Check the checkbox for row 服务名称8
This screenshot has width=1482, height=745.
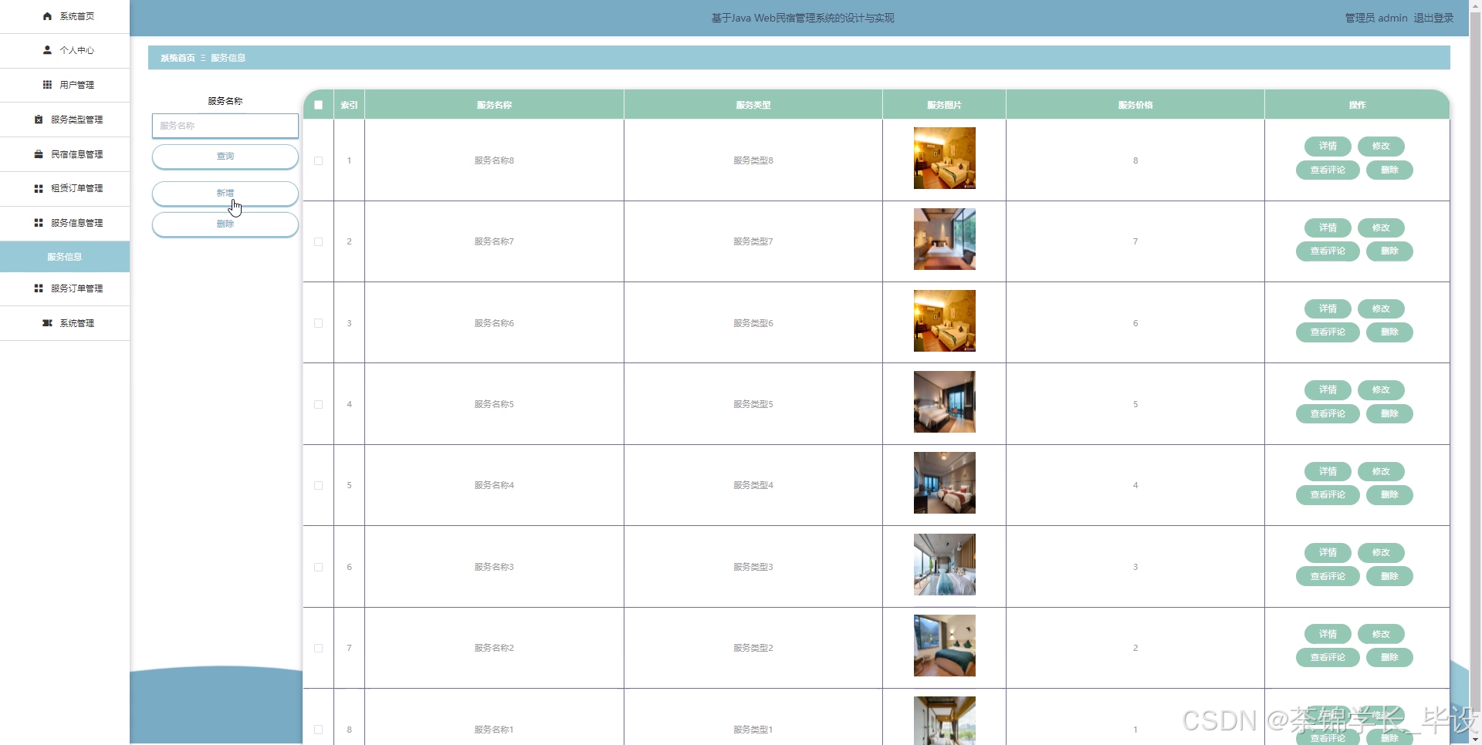point(318,160)
